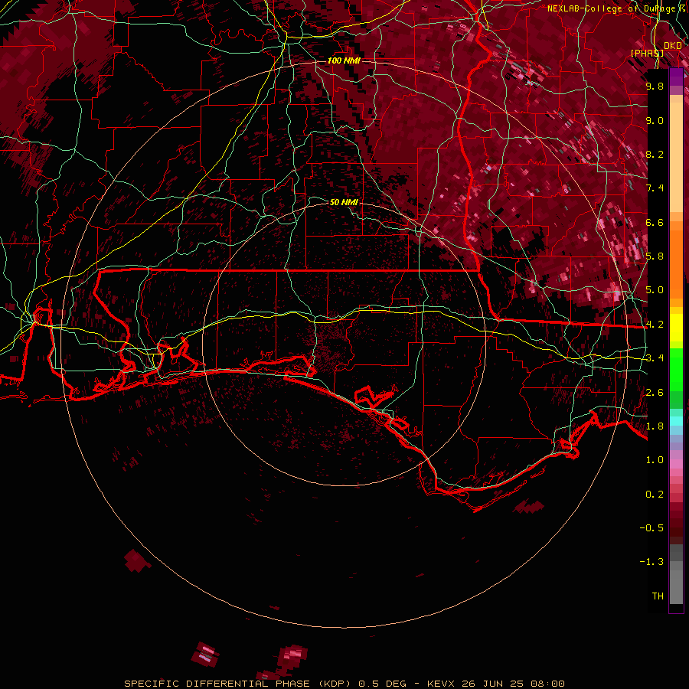Click the 6.6 scale value
Image resolution: width=689 pixels, height=689 pixels.
(655, 222)
